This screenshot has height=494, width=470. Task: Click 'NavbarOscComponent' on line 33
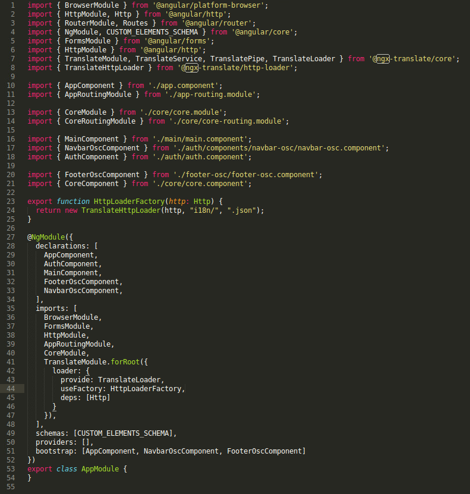point(81,291)
